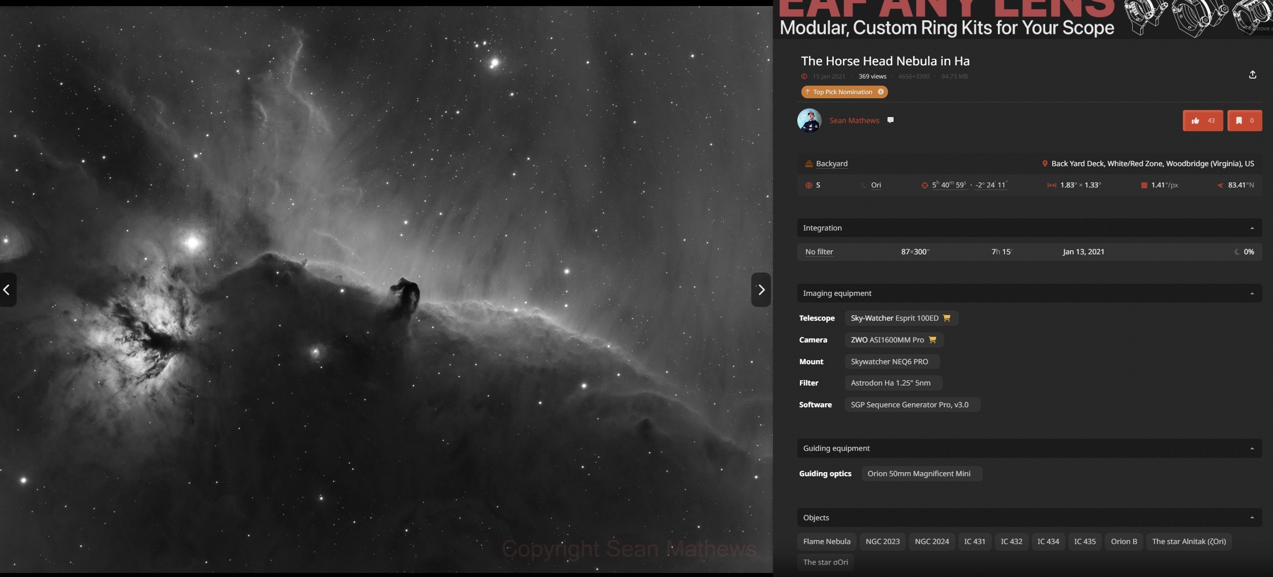Collapse the Guiding equipment section
The height and width of the screenshot is (577, 1273).
1252,448
